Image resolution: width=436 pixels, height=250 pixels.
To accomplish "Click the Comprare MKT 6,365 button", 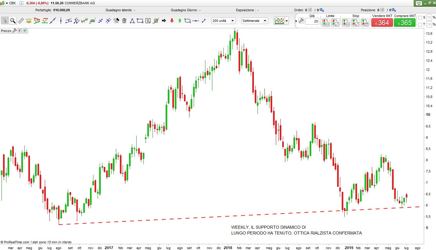I will [405, 23].
